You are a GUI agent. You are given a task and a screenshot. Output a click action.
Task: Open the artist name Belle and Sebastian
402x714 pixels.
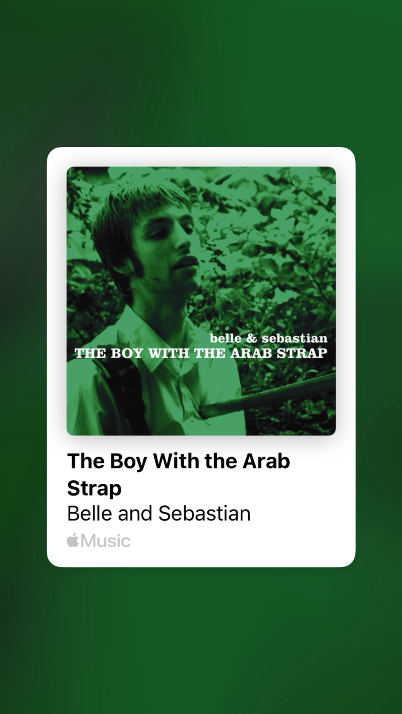(159, 513)
